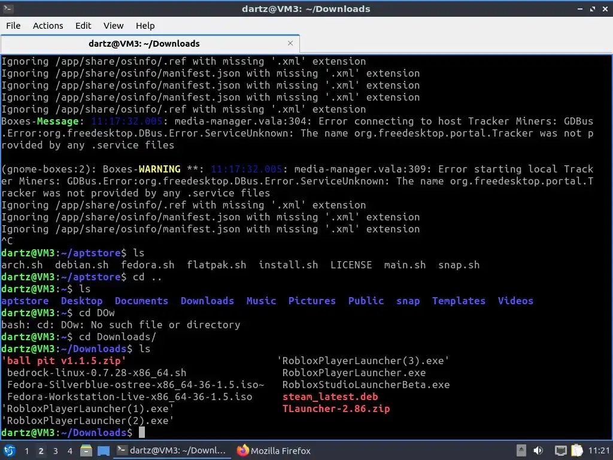
Task: Click the 'RobloxPlayerLauncher(2).exe' filename
Action: coord(87,420)
